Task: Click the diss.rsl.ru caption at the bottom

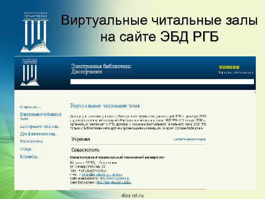Action: pos(132,196)
